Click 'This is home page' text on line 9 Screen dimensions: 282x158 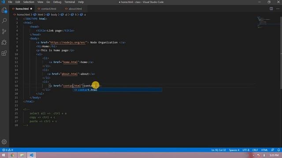point(55,50)
